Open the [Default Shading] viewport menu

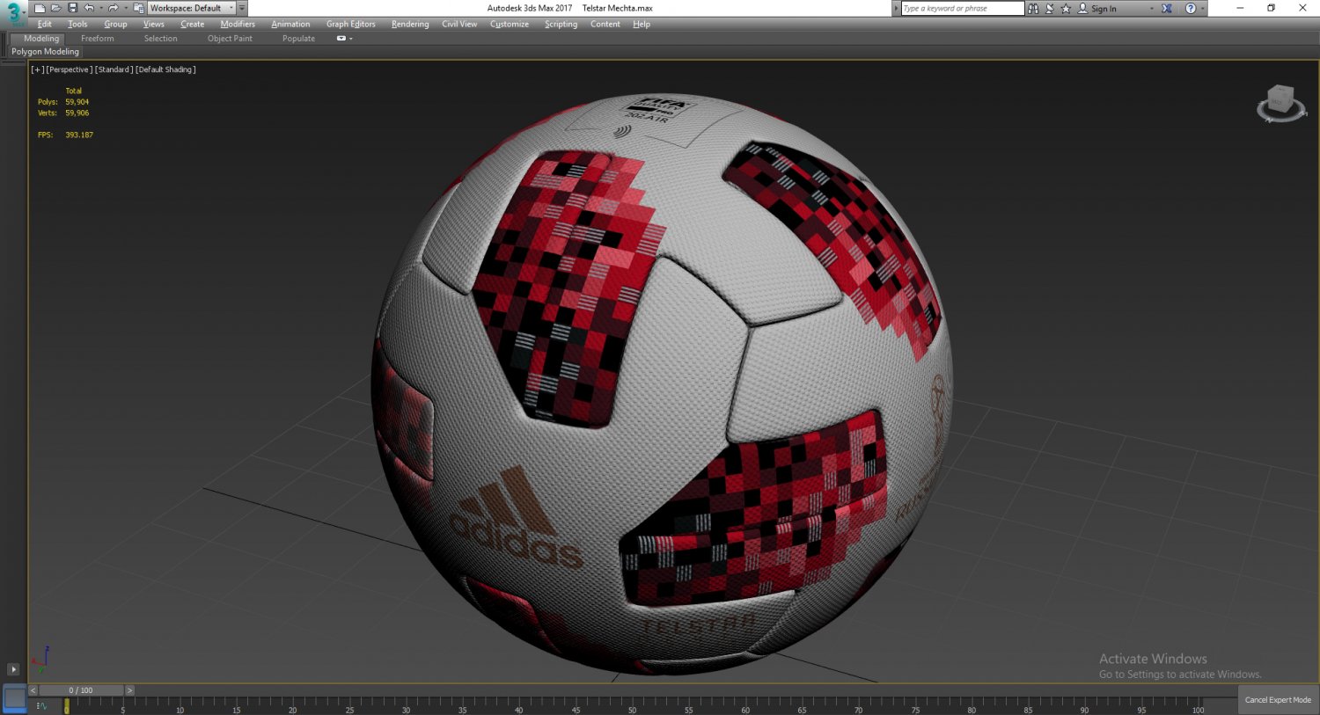[x=165, y=69]
